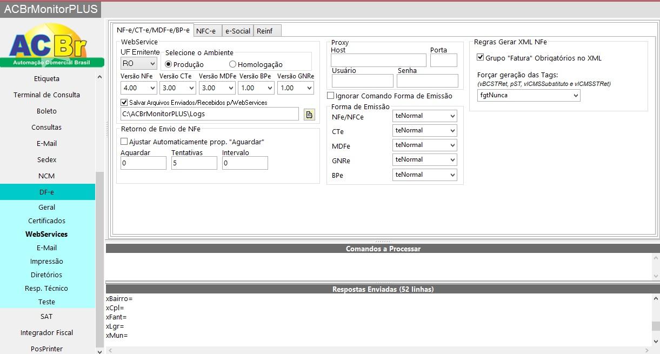Viewport: 660px width, 354px height.
Task: Toggle Grupo Fatura Obrigatórios no XML
Action: [481, 57]
